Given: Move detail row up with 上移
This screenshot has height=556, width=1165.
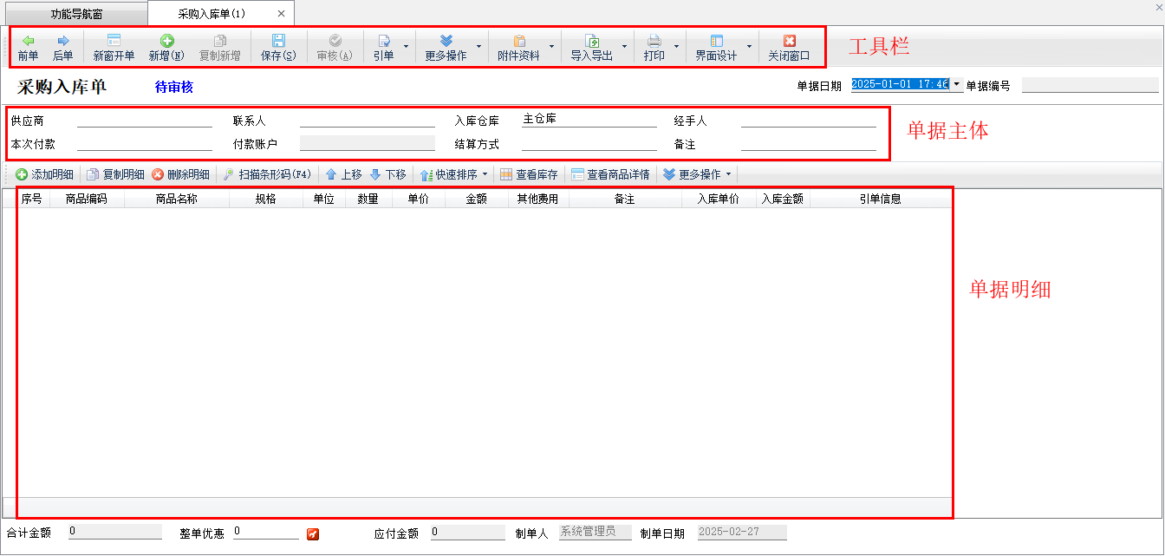Looking at the screenshot, I should [343, 174].
